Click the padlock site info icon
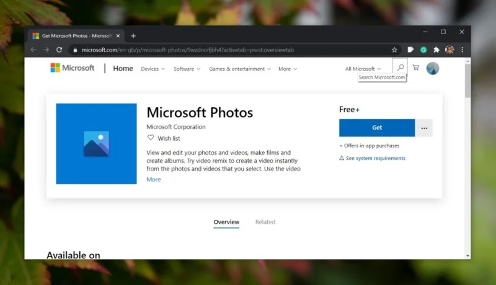This screenshot has width=496, height=285. click(x=75, y=50)
